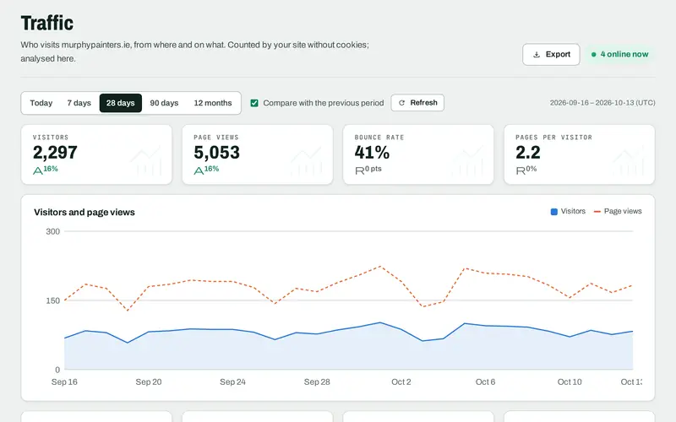Click the Sep 20 axis label
Image resolution: width=676 pixels, height=422 pixels.
pos(149,382)
